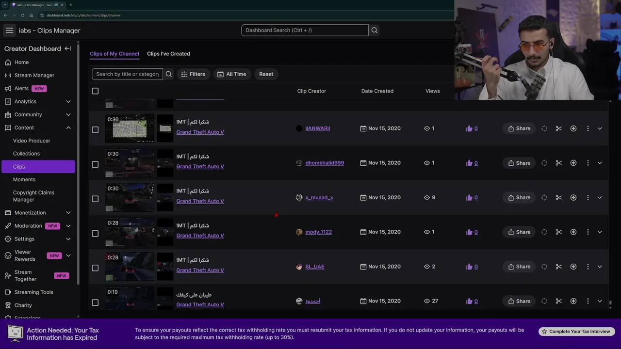The height and width of the screenshot is (349, 621).
Task: Click the dashboard search magnifier icon
Action: (374, 30)
